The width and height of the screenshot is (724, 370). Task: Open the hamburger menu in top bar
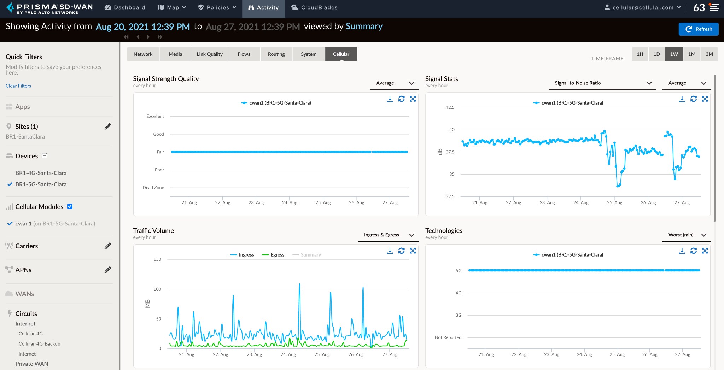coord(714,7)
